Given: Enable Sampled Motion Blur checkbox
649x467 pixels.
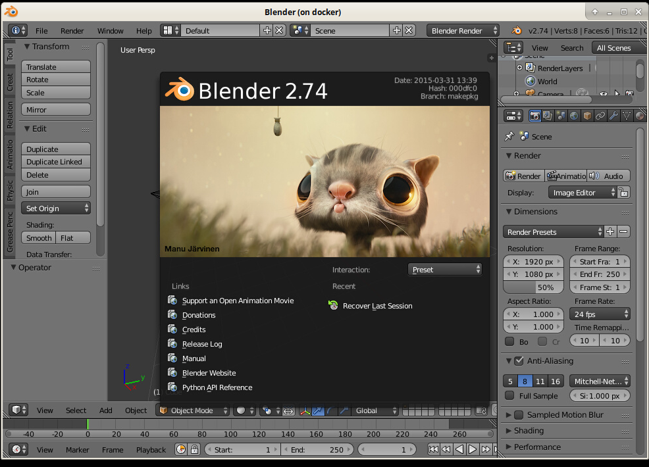Looking at the screenshot, I should [x=519, y=415].
